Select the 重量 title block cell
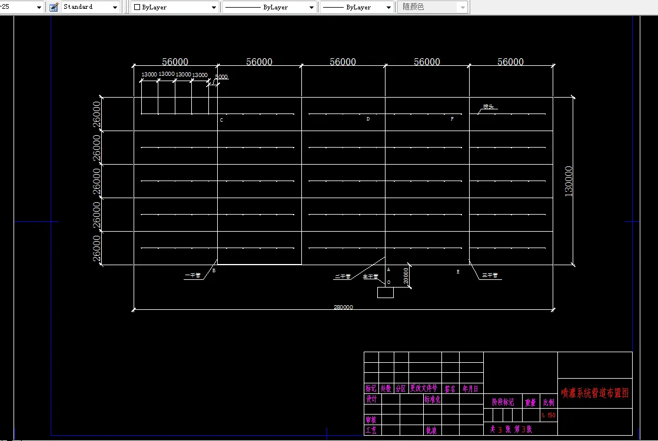658x441 pixels. (530, 402)
